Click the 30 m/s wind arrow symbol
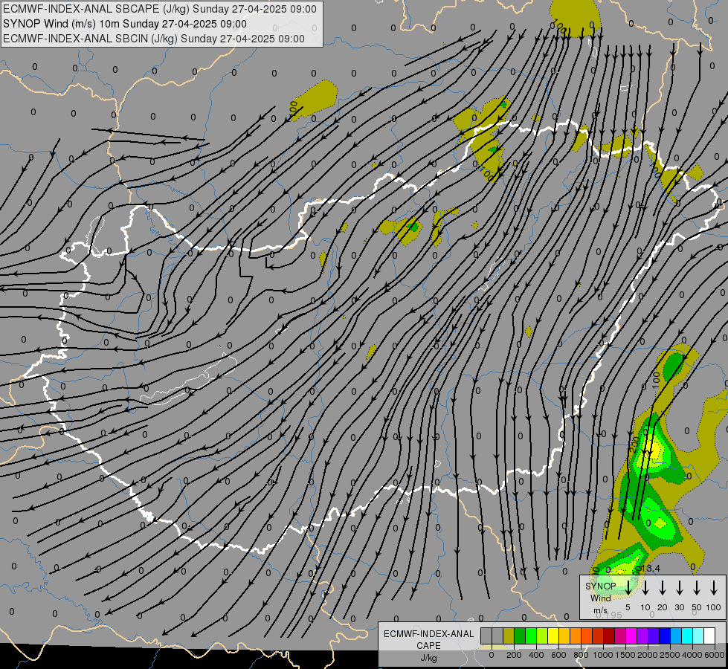 pos(680,588)
